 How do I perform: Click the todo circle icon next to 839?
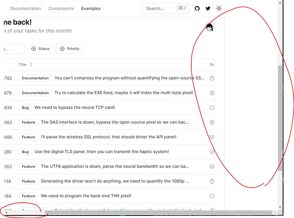pos(212,107)
